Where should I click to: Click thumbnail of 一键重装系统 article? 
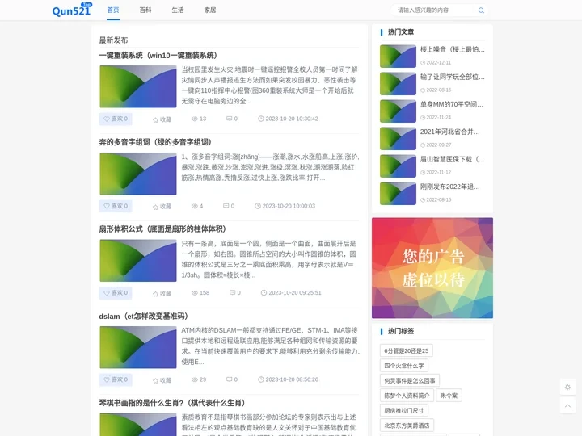click(x=138, y=86)
